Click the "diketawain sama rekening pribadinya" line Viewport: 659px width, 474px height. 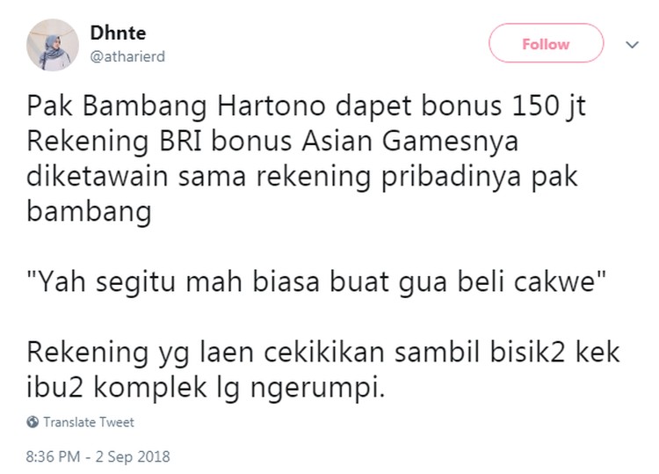pyautogui.click(x=302, y=176)
